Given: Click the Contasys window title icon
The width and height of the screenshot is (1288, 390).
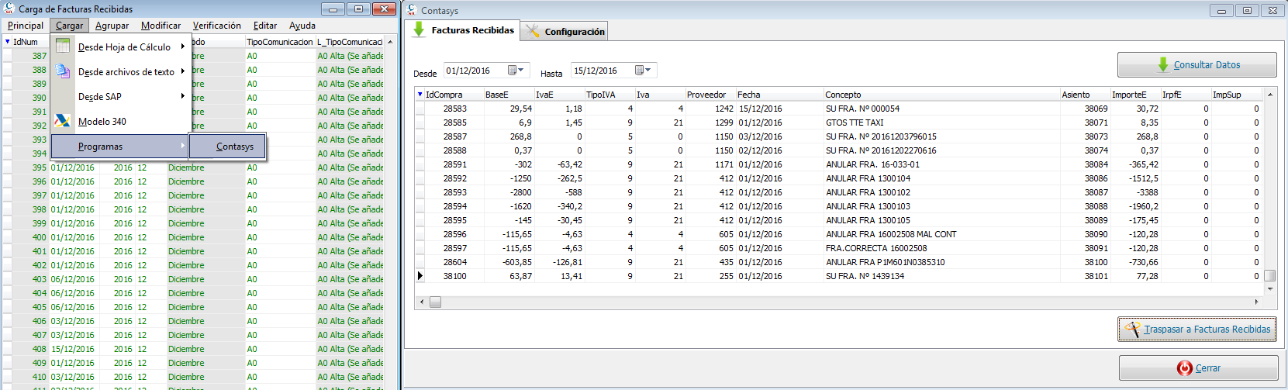Looking at the screenshot, I should coord(412,10).
